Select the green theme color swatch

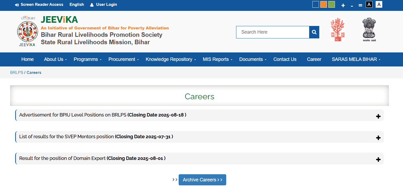[x=331, y=4]
